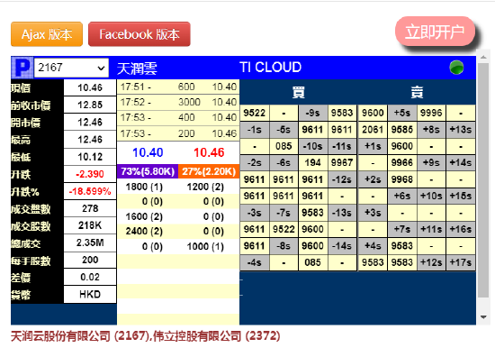This screenshot has height=357, width=495.
Task: Click broker cell 2061 in sell queue
Action: [373, 130]
